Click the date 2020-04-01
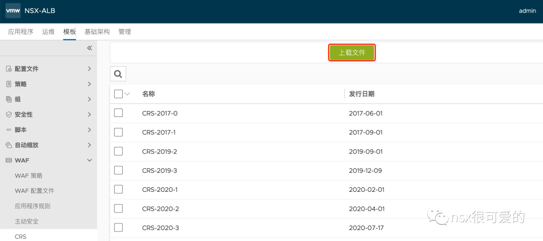The height and width of the screenshot is (241, 543). click(367, 209)
